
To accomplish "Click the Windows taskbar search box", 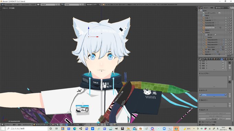I will tap(27, 129).
